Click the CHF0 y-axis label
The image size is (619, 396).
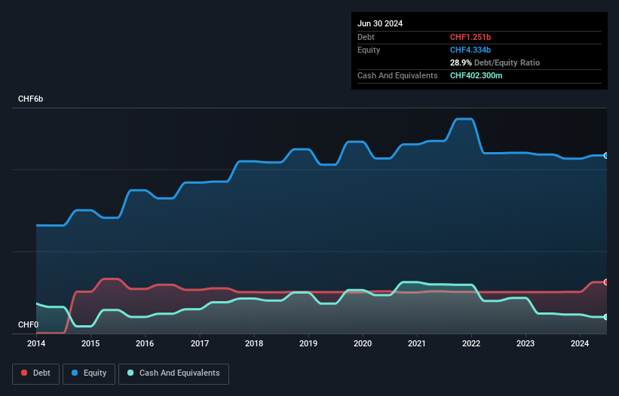coord(28,324)
